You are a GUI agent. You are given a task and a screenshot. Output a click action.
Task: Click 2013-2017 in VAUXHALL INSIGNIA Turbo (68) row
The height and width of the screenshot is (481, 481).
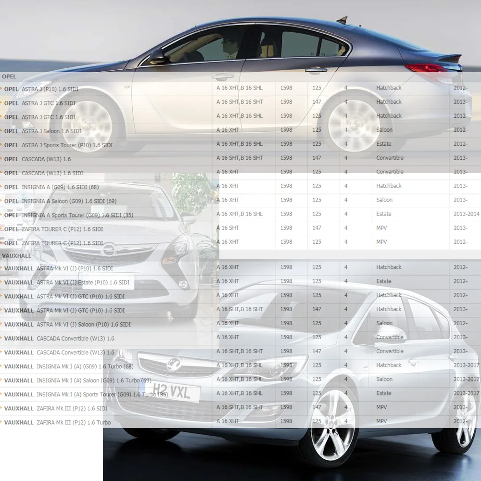[x=466, y=366]
